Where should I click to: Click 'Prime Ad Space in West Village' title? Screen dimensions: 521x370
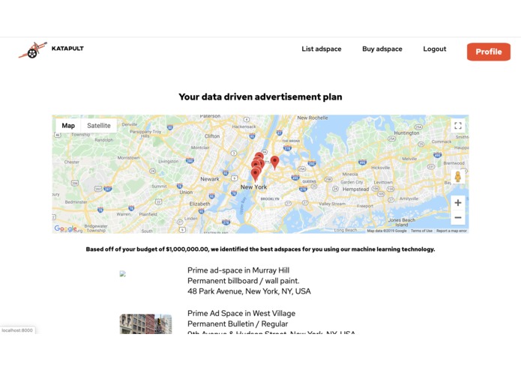[241, 313]
